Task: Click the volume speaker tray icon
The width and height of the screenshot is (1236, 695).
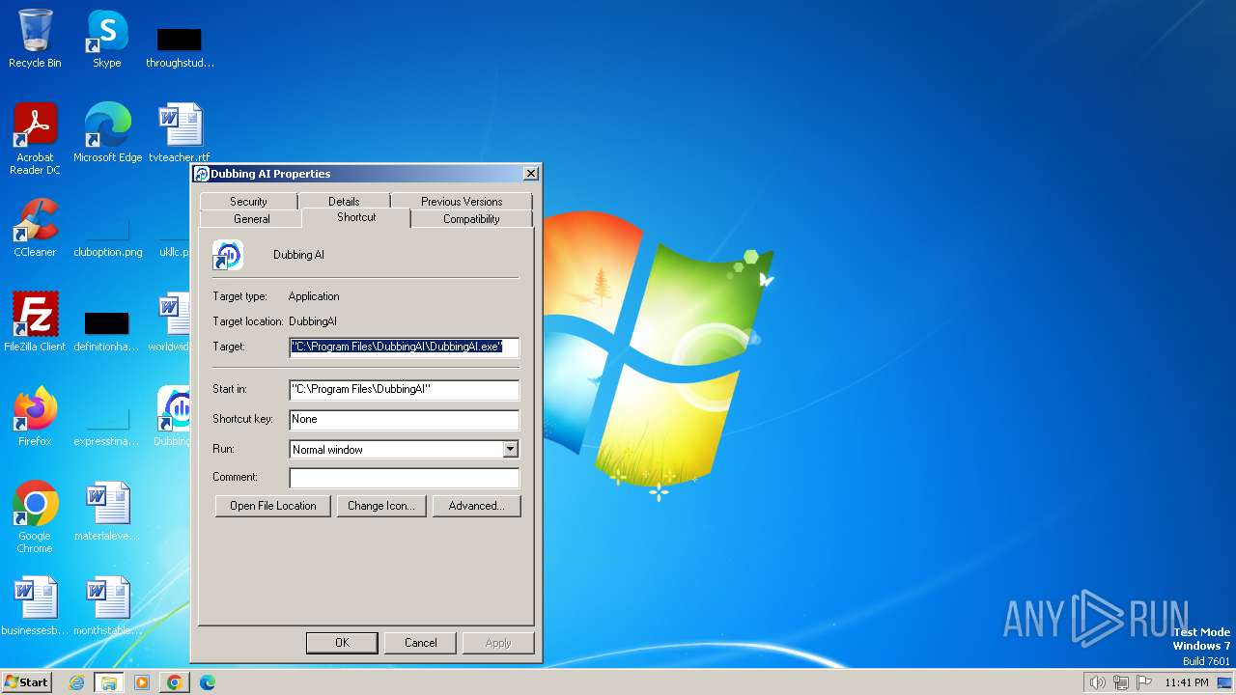Action: (1097, 682)
